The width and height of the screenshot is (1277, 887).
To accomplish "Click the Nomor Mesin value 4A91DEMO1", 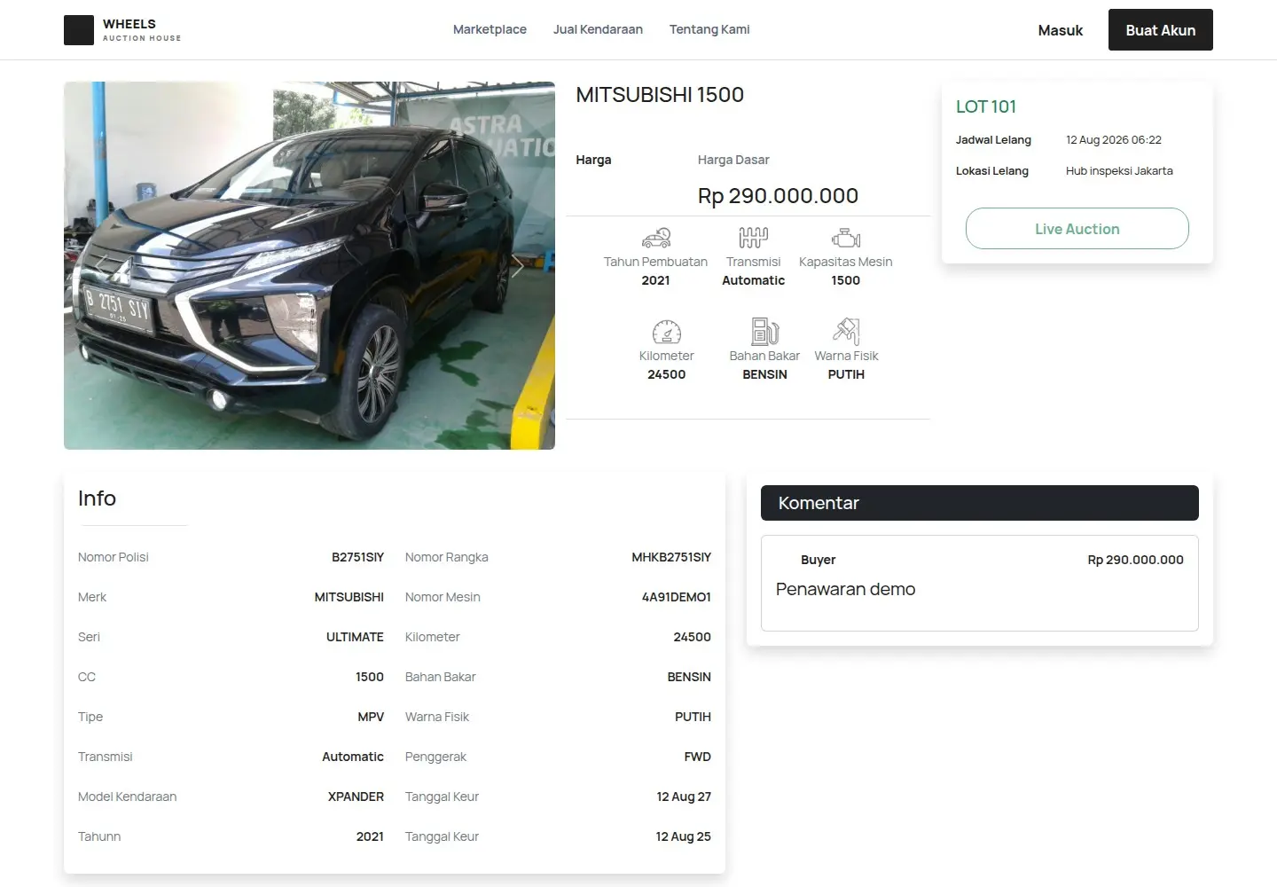I will pos(677,597).
